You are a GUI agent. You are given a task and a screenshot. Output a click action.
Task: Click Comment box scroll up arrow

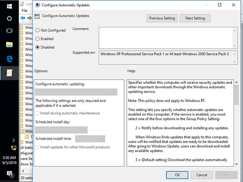(235, 30)
